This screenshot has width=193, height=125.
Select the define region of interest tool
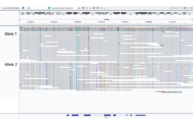[x=98, y=8]
